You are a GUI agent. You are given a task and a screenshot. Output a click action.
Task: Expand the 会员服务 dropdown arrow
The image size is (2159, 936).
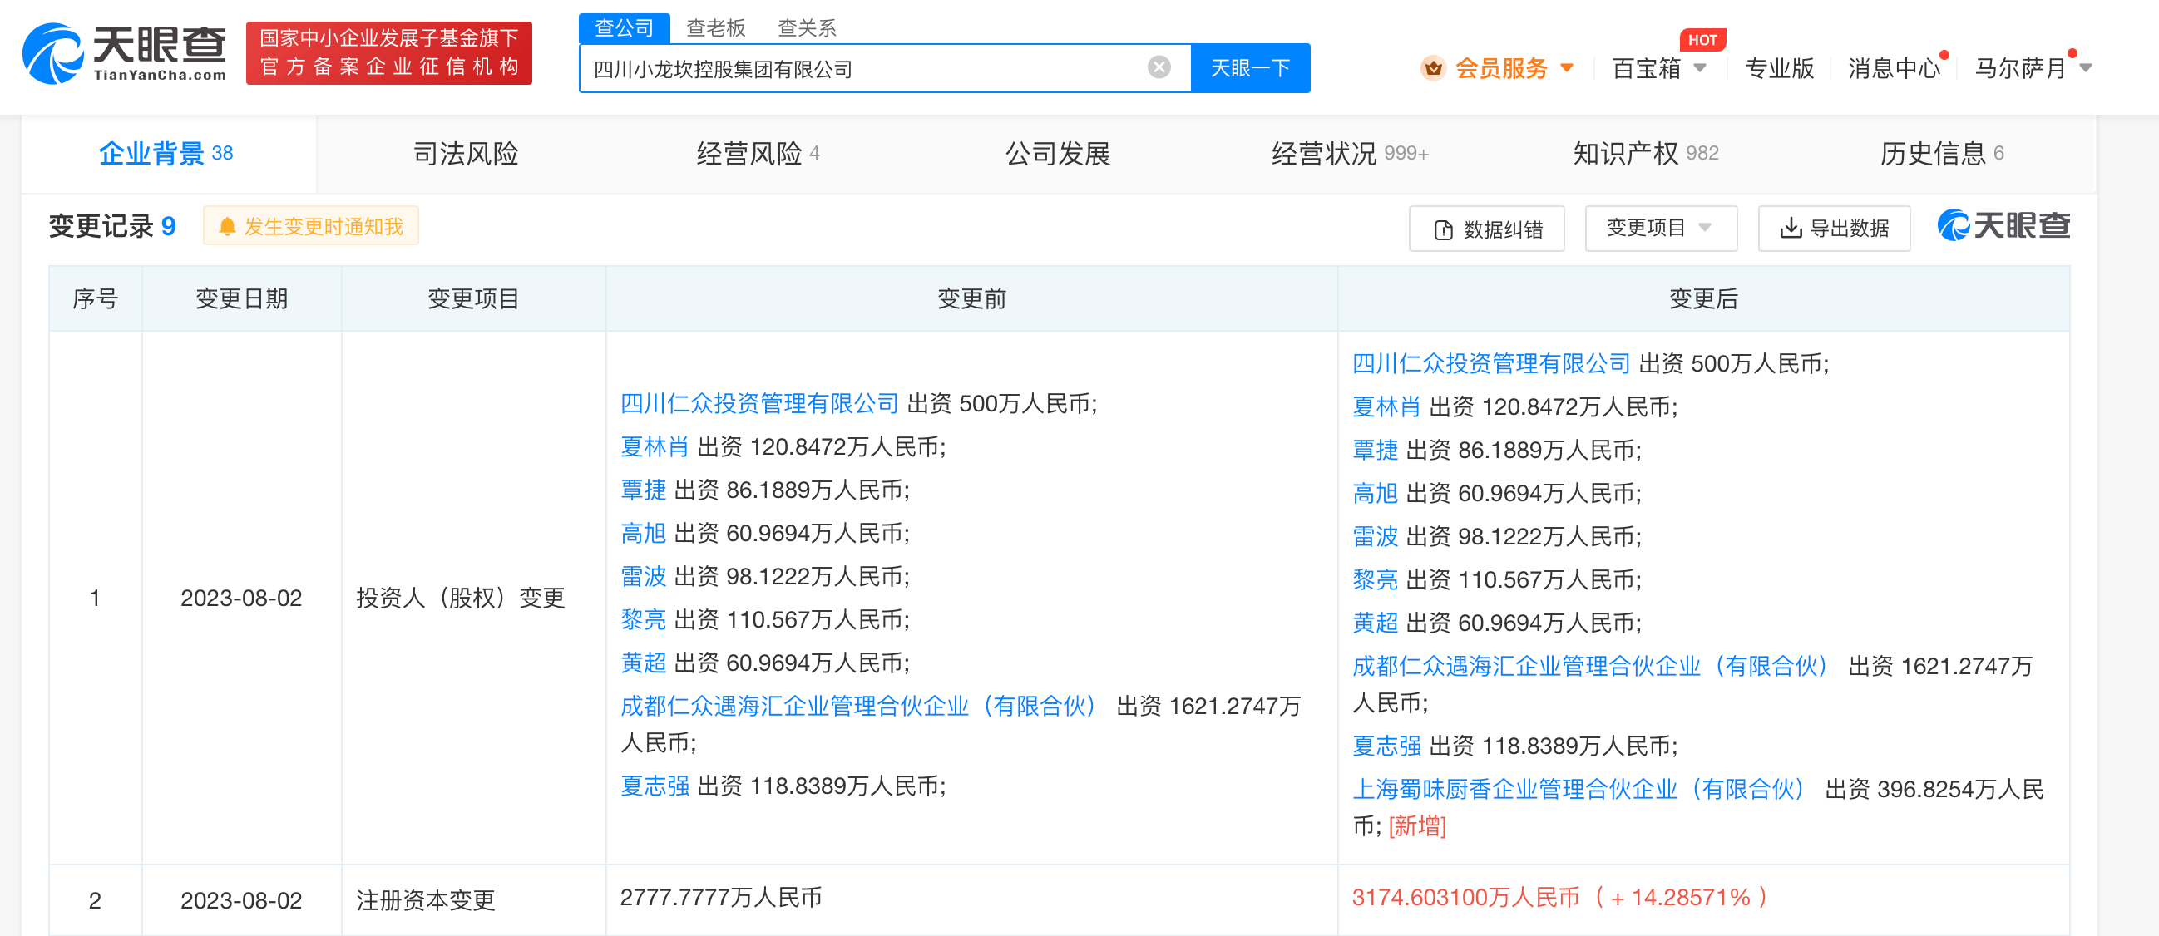1567,68
